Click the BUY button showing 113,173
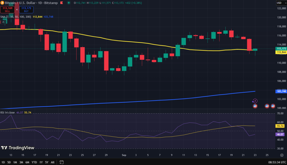The height and width of the screenshot is (165, 287). pos(26,10)
